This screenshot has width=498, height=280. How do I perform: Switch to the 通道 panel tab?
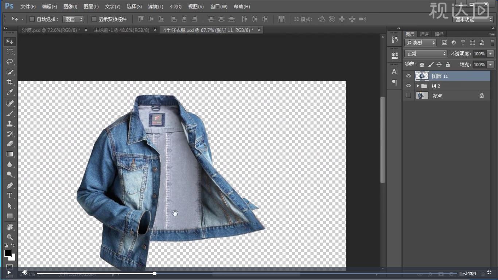click(424, 34)
